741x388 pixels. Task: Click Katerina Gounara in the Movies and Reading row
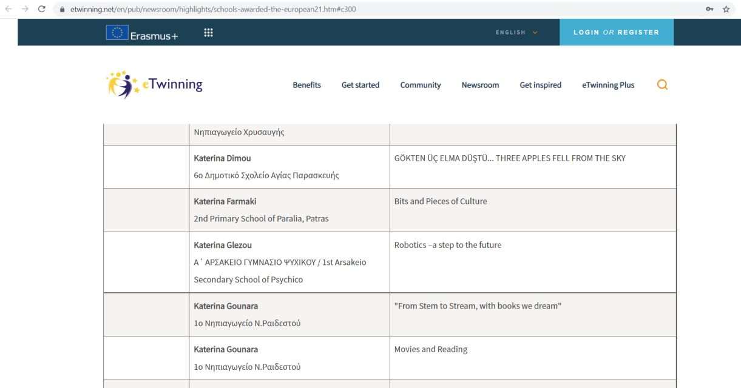[225, 350]
